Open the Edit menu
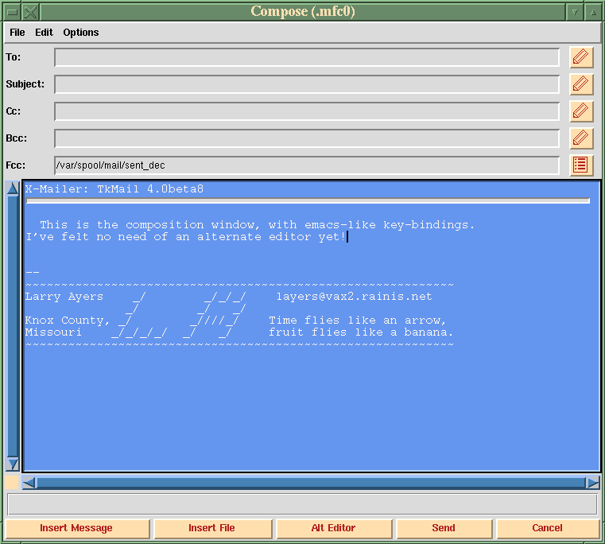The width and height of the screenshot is (605, 544). 44,33
